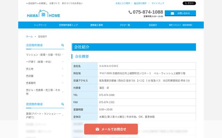Screen dimensions: 222x138
Task: Select 売土地 category
Action: click(x=29, y=69)
